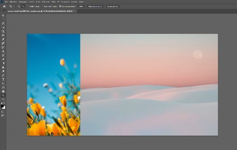Select the Blur tool
Viewport: 237px width, 150px height.
pyautogui.click(x=3, y=67)
